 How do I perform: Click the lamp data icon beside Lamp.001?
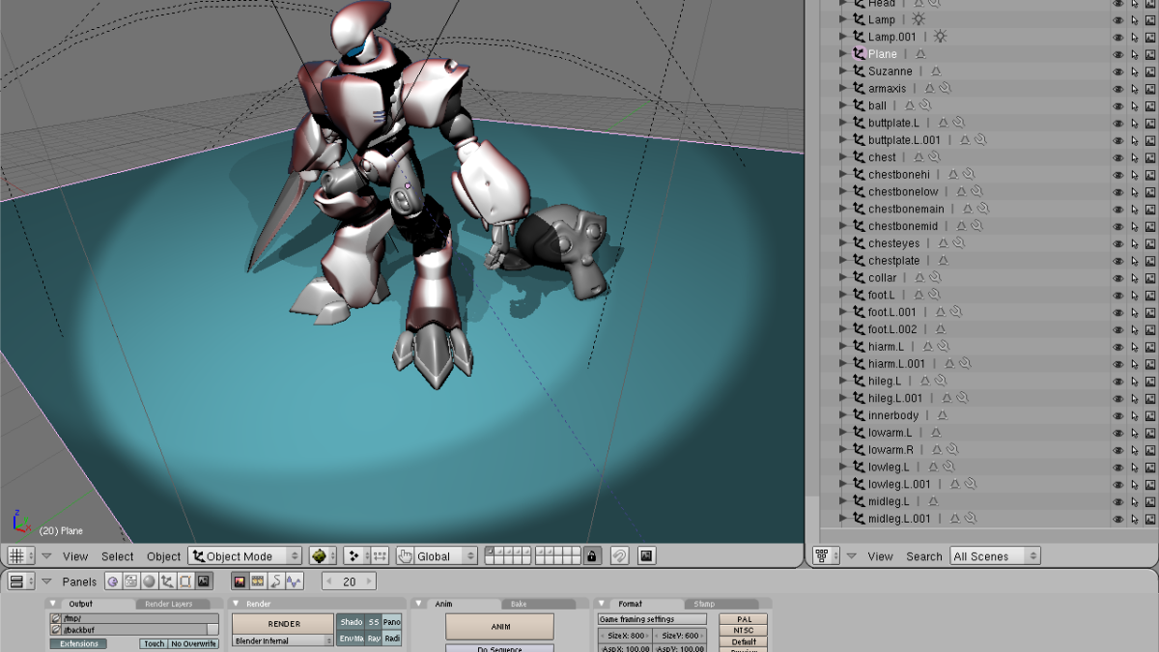940,37
